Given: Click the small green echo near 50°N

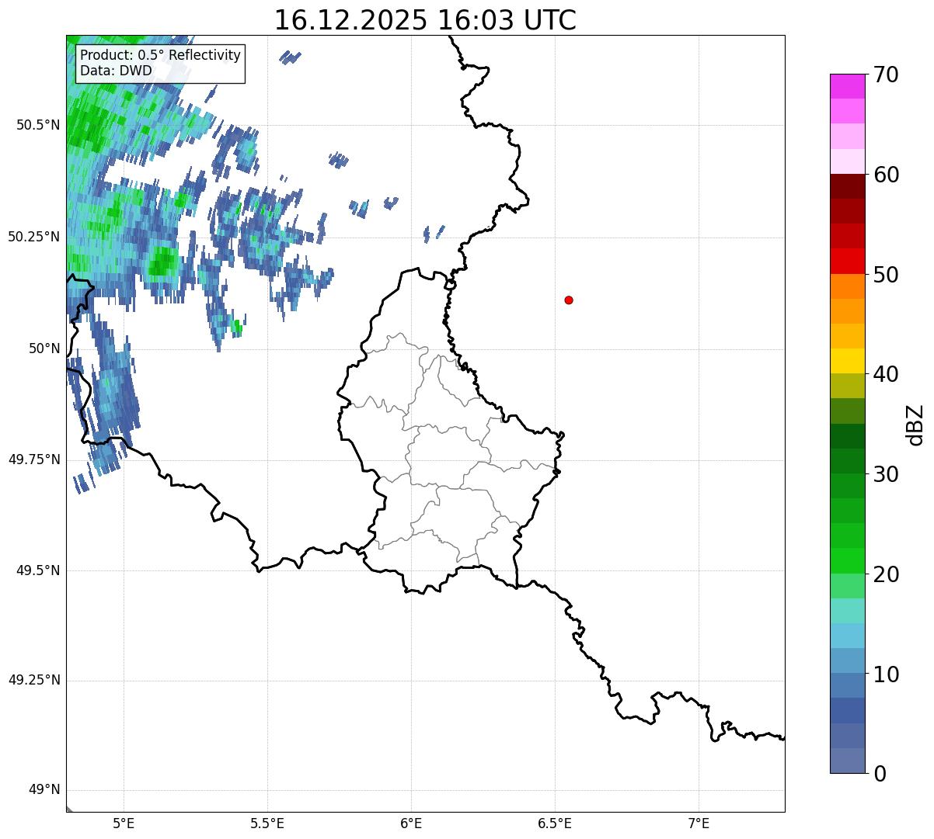Looking at the screenshot, I should [x=236, y=328].
